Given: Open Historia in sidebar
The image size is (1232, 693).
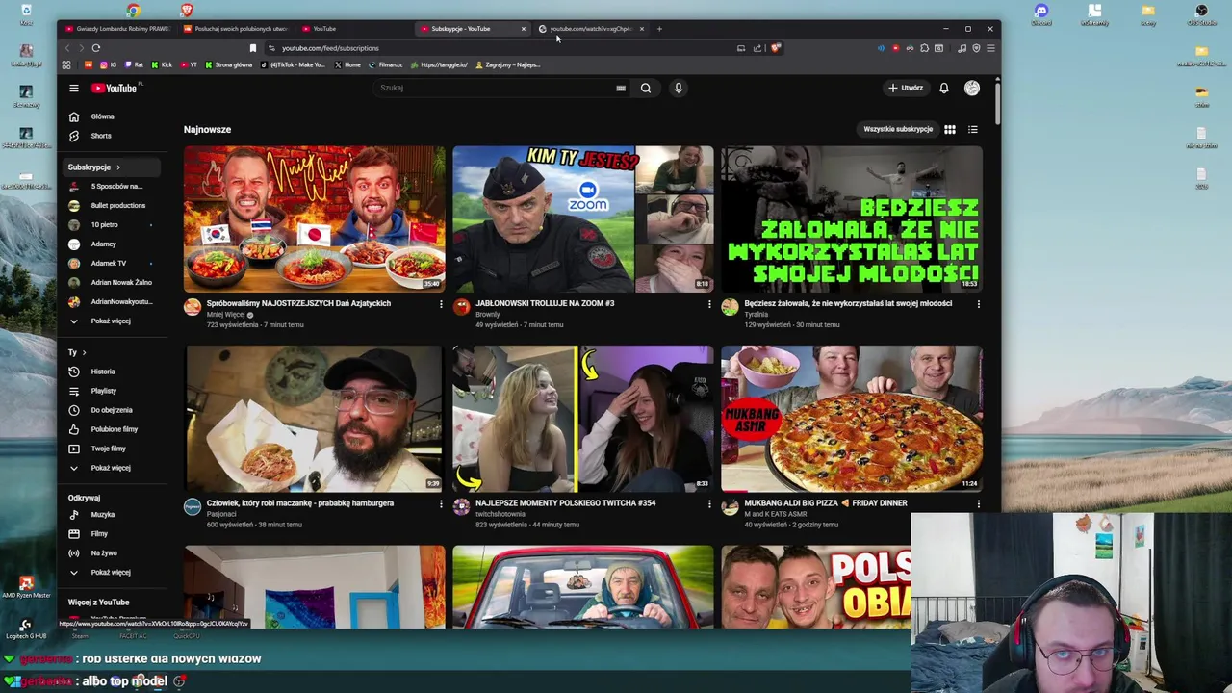Looking at the screenshot, I should (111, 372).
